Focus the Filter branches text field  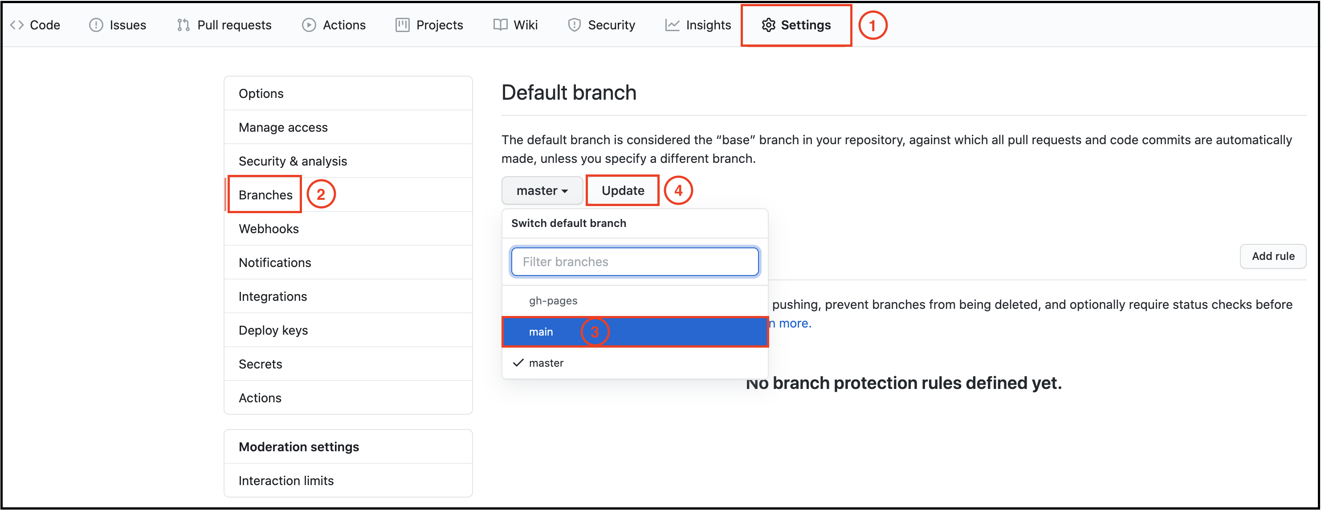(634, 262)
